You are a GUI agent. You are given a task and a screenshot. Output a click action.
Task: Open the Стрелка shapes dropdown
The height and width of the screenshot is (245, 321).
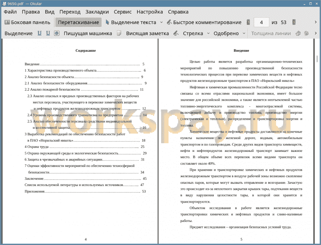point(208,33)
